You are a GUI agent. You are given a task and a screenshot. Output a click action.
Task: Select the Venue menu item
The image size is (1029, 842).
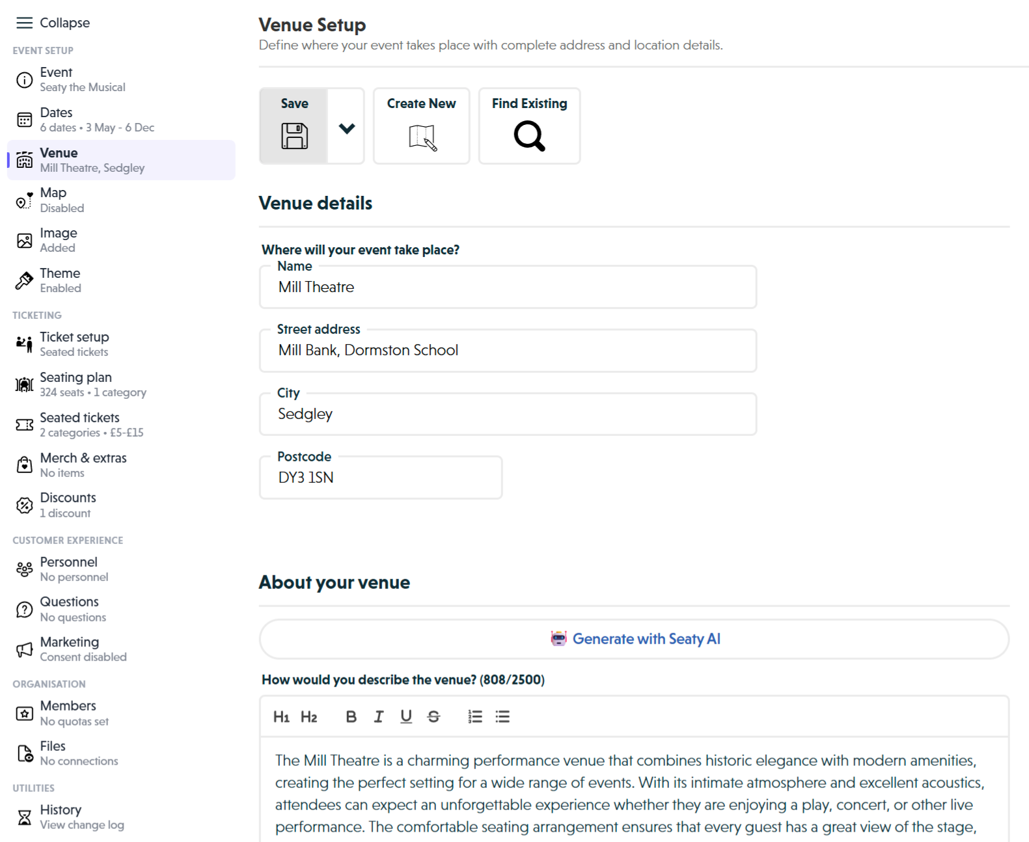121,160
